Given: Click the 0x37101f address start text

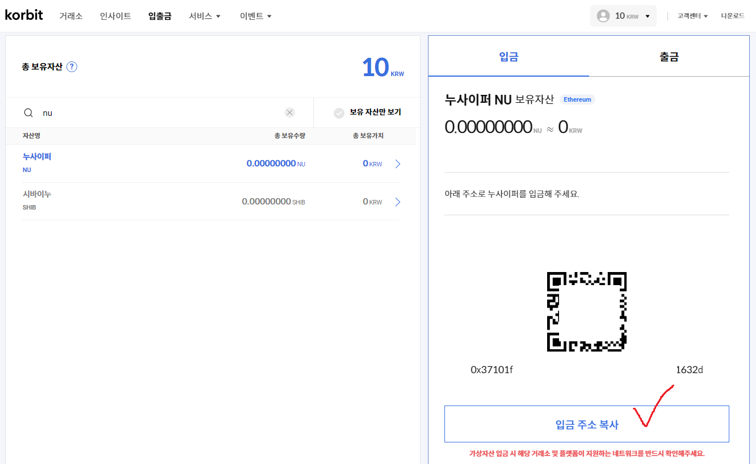Looking at the screenshot, I should tap(492, 370).
